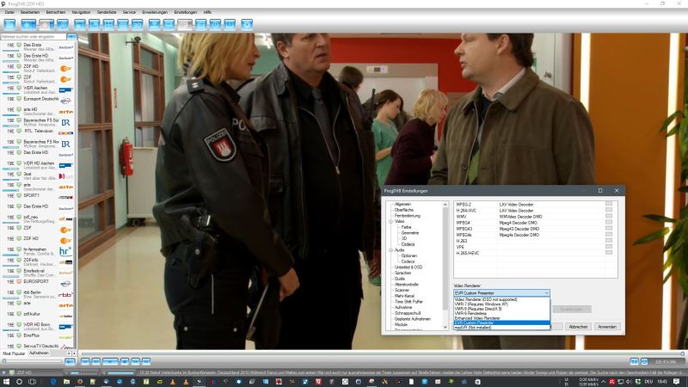Click the ZDF HD channel logo in list

(65, 69)
